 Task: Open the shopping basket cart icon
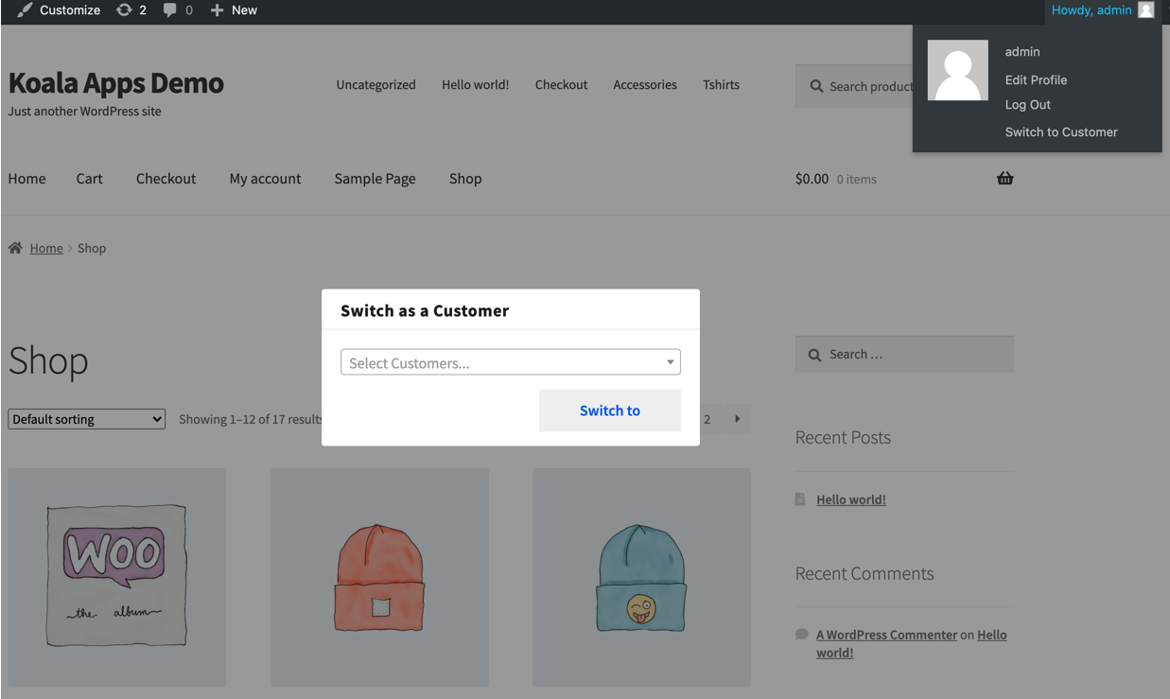coord(1004,178)
